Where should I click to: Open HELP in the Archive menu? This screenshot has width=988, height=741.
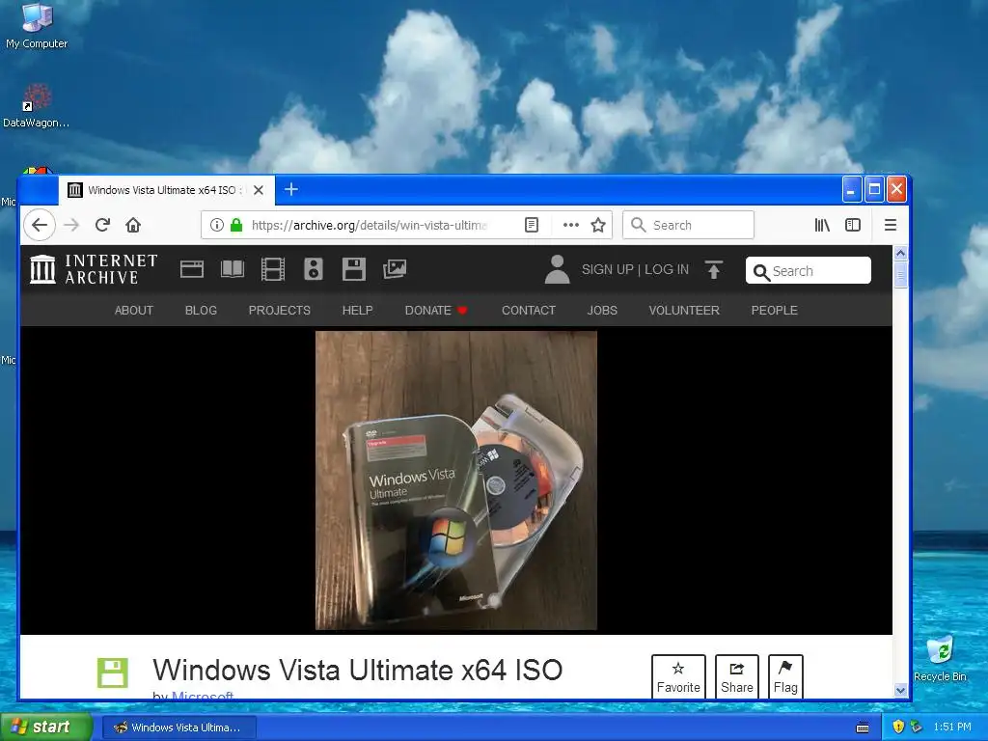(357, 310)
